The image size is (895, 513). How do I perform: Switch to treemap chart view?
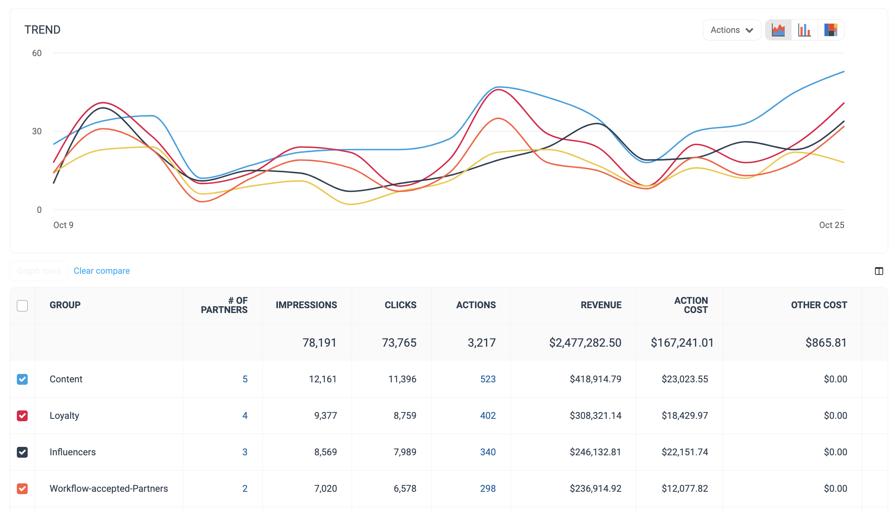[831, 30]
